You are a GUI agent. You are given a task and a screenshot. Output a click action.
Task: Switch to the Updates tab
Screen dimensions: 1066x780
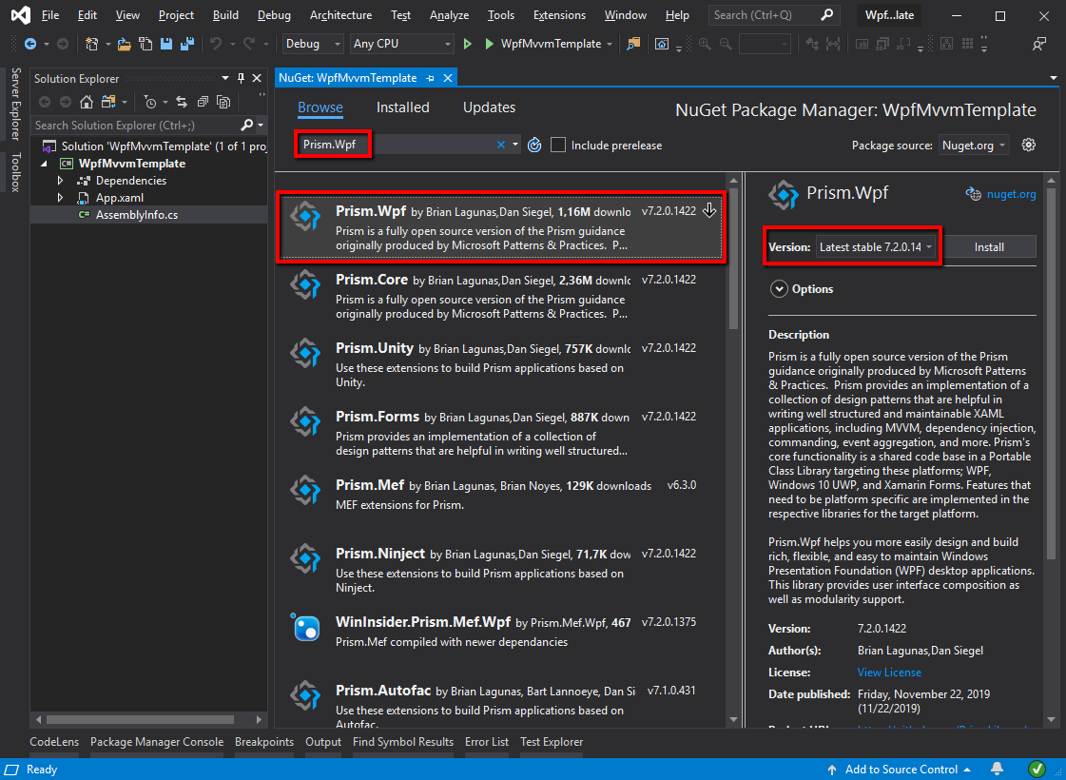(x=489, y=107)
